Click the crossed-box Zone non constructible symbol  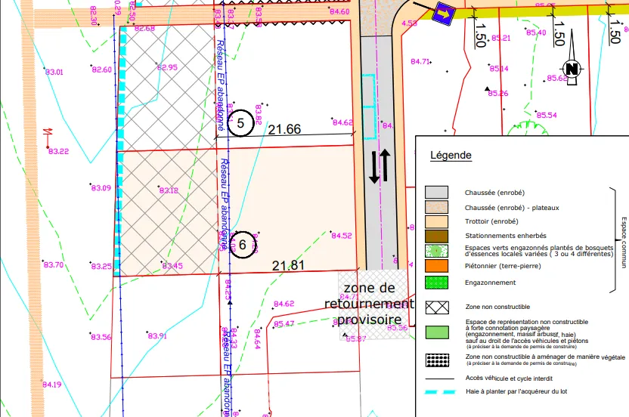(437, 308)
